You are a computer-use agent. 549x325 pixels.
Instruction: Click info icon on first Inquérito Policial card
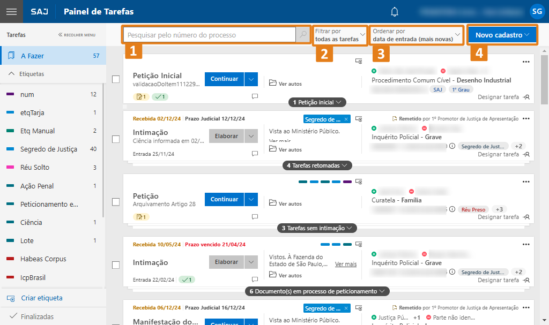pyautogui.click(x=452, y=146)
